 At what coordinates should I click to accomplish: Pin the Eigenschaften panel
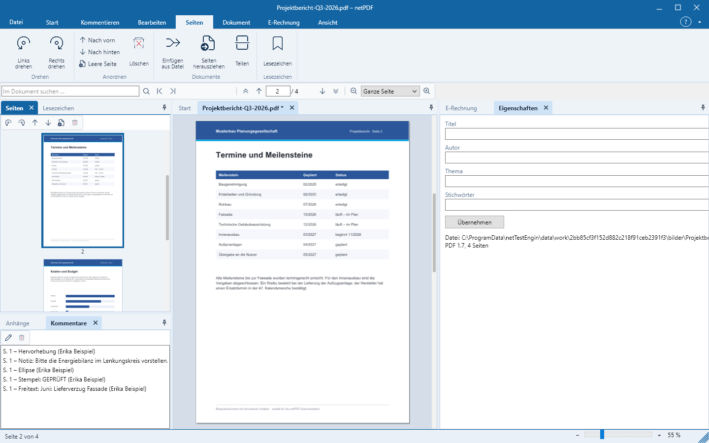point(703,108)
